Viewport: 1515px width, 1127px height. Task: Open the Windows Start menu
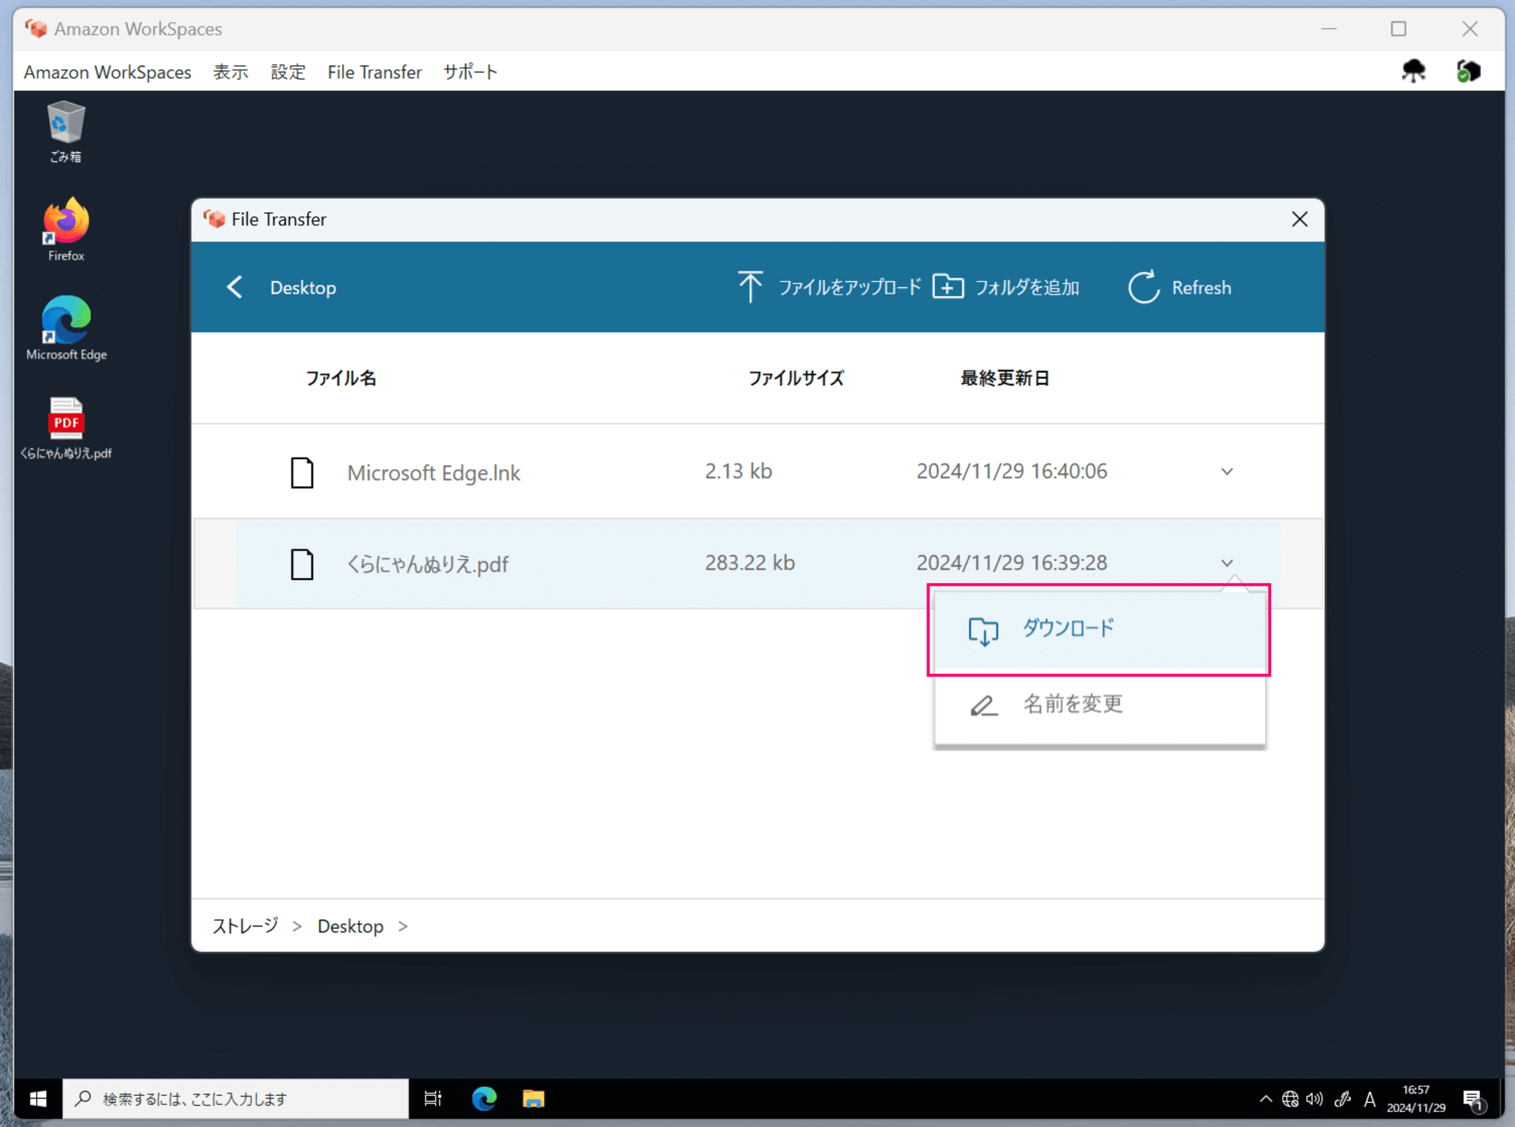[38, 1098]
